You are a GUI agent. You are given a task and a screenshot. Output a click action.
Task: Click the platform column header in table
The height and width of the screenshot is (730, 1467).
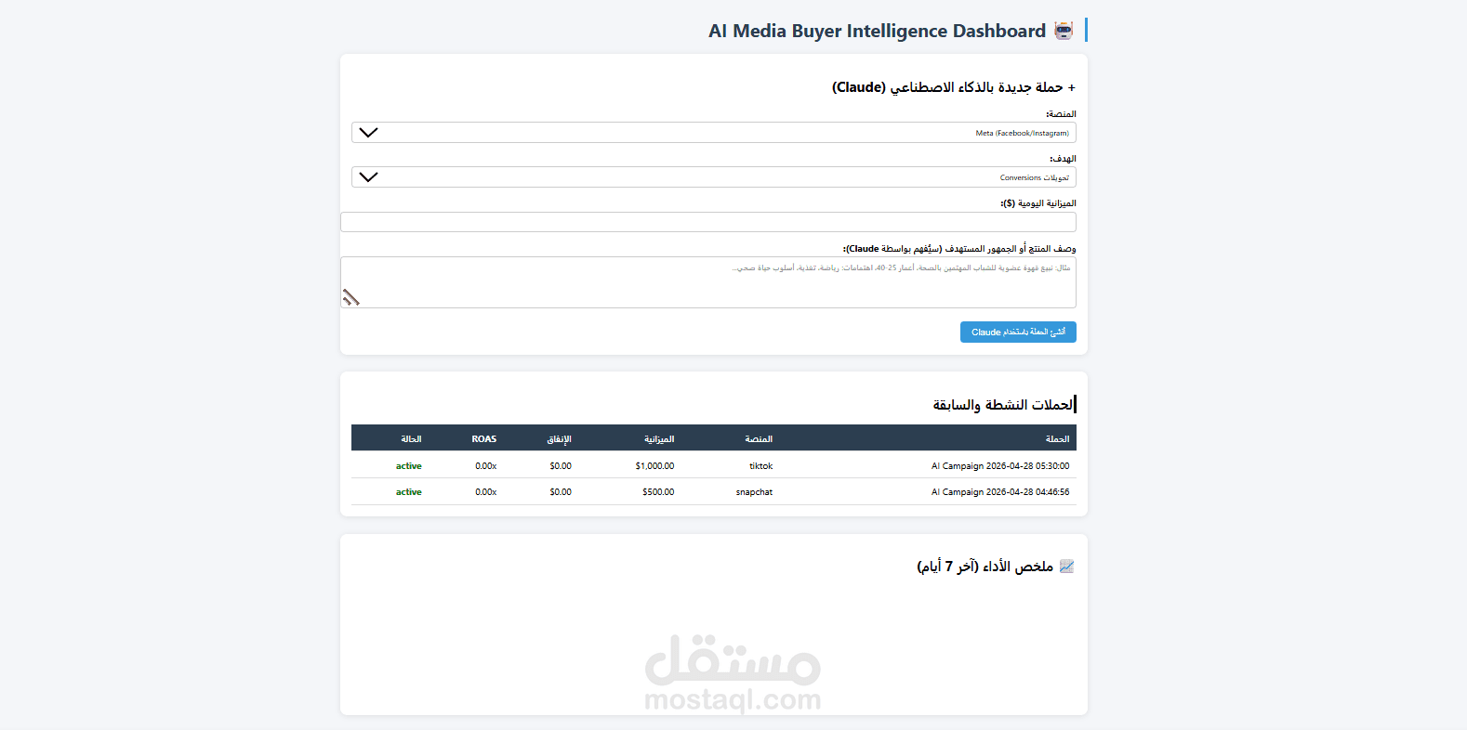click(x=759, y=439)
